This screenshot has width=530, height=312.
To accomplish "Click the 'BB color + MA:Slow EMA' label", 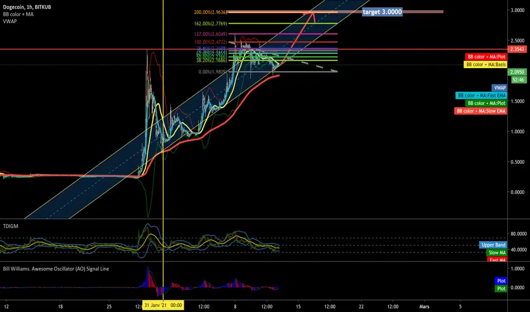I will coord(481,111).
